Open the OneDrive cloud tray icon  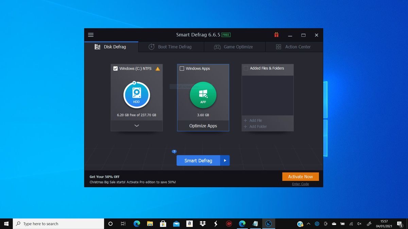(334, 224)
